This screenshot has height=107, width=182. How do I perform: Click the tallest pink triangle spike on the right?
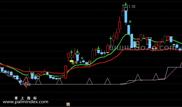(156, 76)
